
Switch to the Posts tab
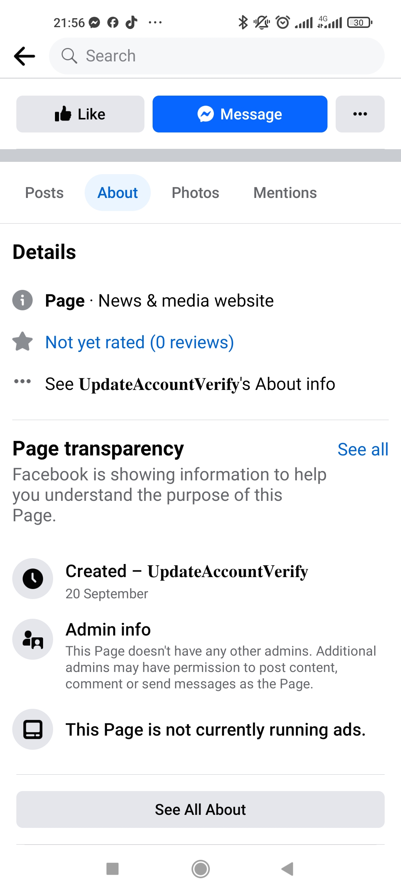pyautogui.click(x=45, y=193)
